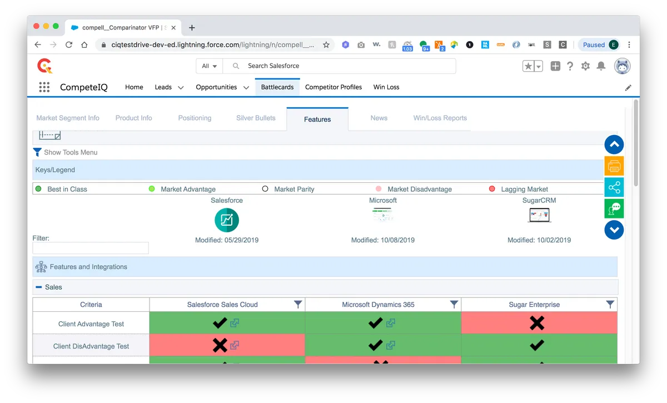Click the orange print icon button

pyautogui.click(x=614, y=166)
